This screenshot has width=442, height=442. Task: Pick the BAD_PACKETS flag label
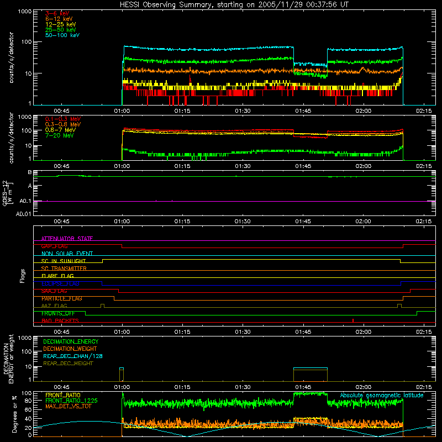(x=60, y=321)
